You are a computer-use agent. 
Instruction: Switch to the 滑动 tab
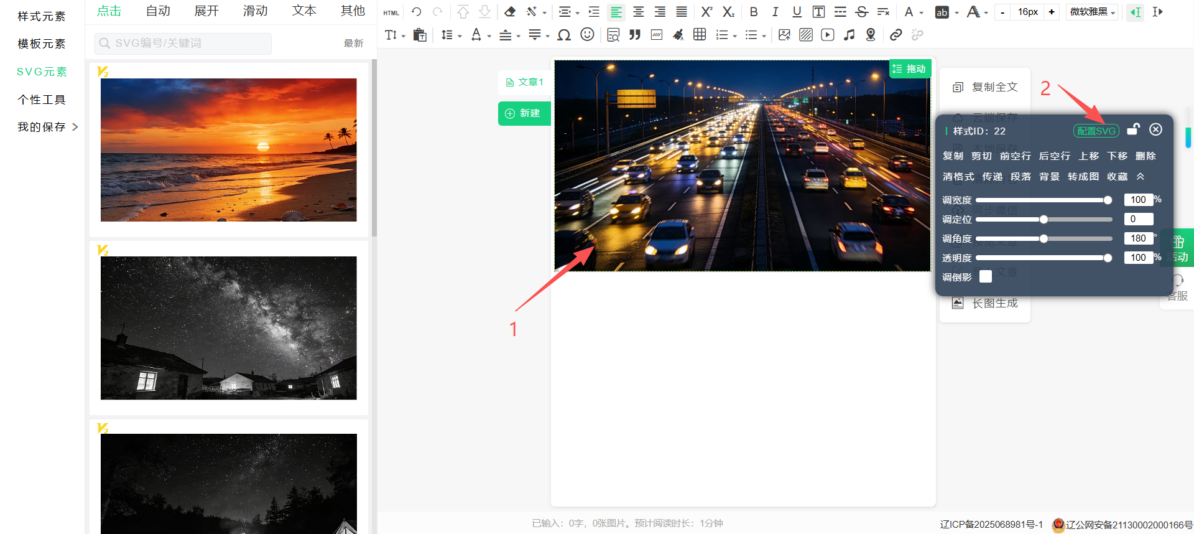[x=255, y=11]
